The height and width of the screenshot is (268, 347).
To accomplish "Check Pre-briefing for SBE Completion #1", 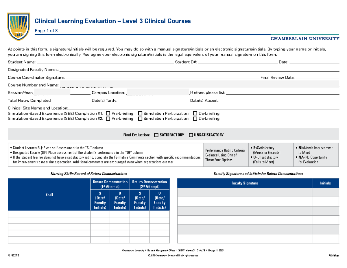I will point(108,113).
